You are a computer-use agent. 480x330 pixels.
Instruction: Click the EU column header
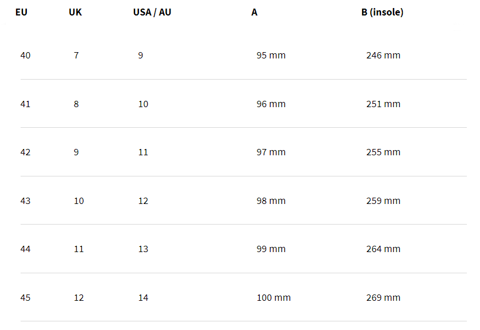click(x=21, y=12)
